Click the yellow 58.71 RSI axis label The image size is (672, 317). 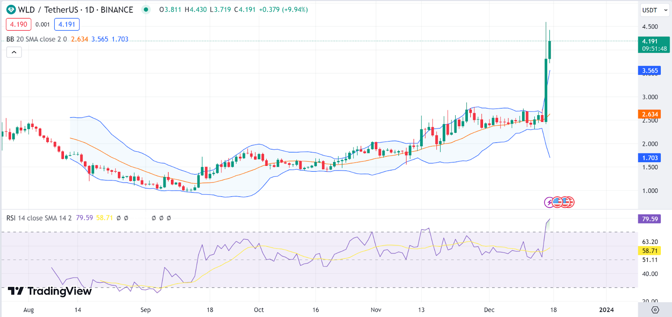[x=649, y=251]
